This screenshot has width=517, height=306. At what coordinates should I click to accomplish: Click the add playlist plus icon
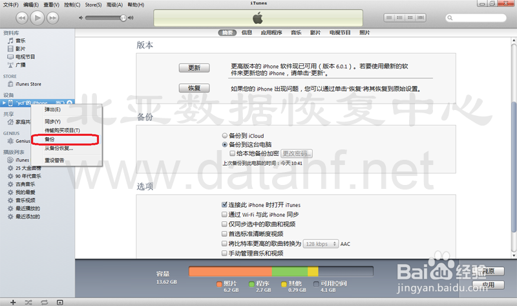(13, 302)
